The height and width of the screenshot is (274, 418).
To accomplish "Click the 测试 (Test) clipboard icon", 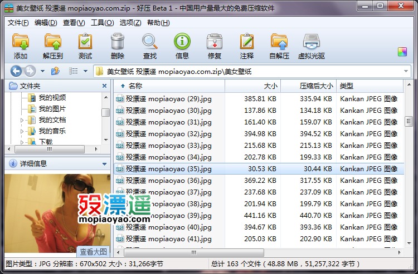I will pos(85,46).
